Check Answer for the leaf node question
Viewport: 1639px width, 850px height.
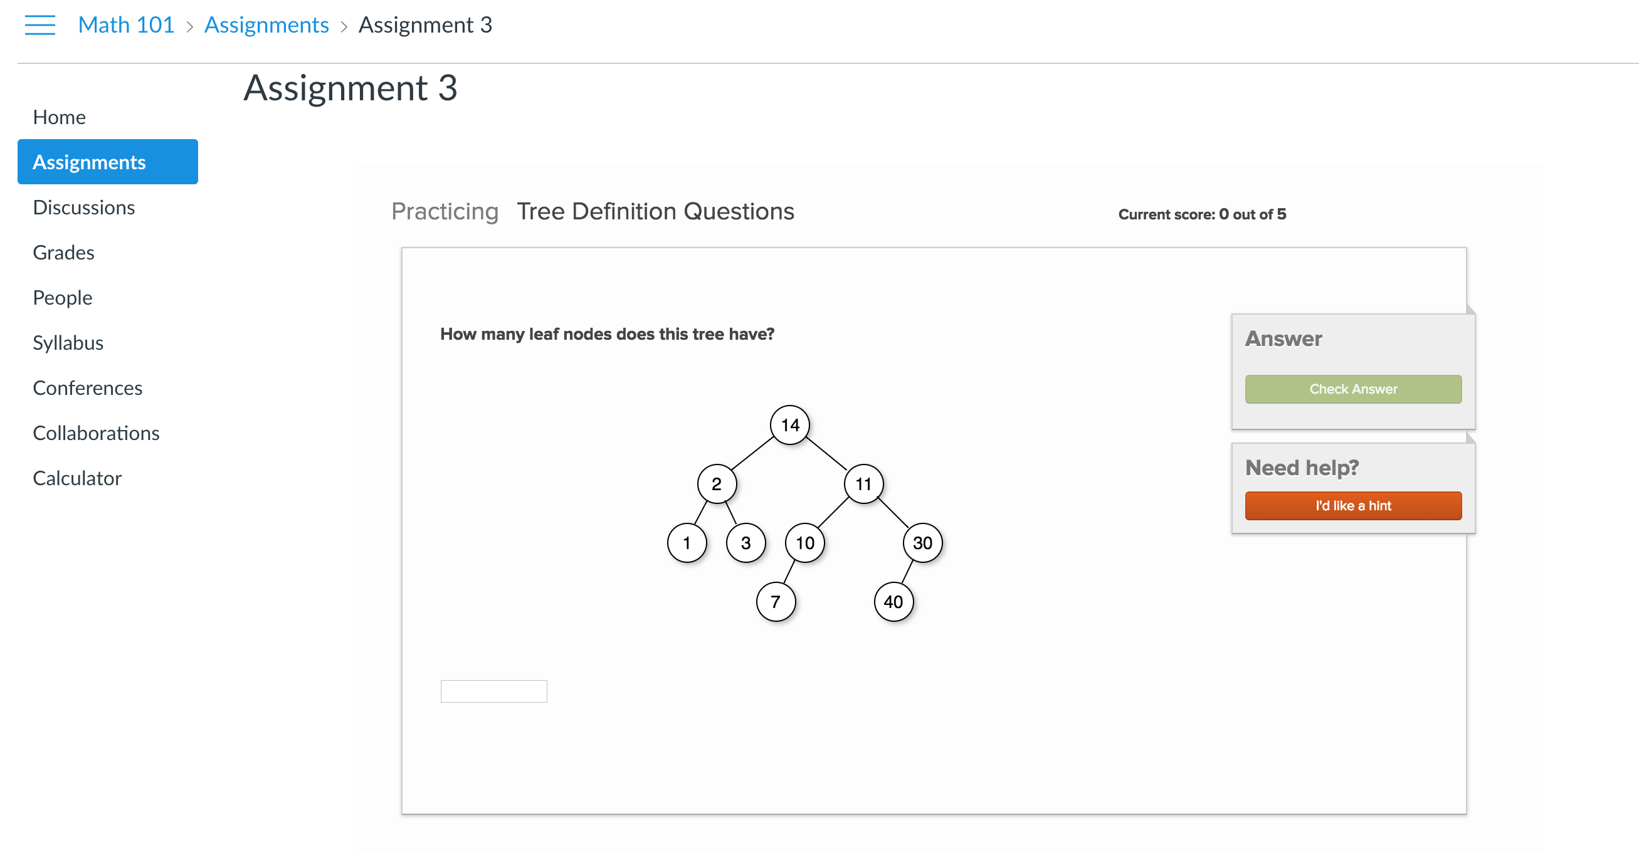point(1352,389)
